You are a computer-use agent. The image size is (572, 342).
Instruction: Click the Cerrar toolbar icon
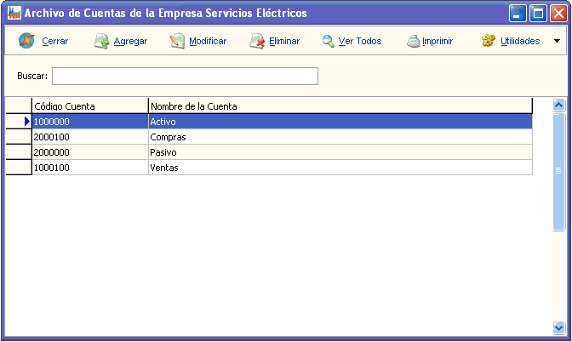[27, 41]
